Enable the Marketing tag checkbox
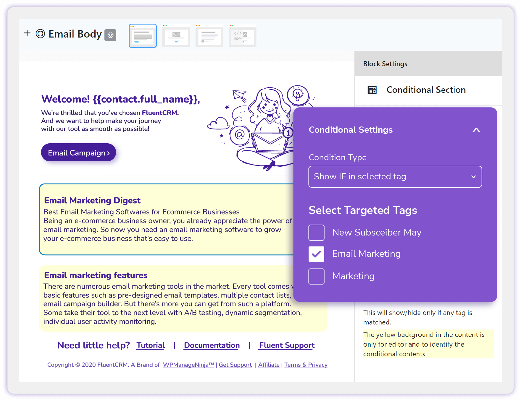Screen dimensions: 521x401 click(316, 276)
